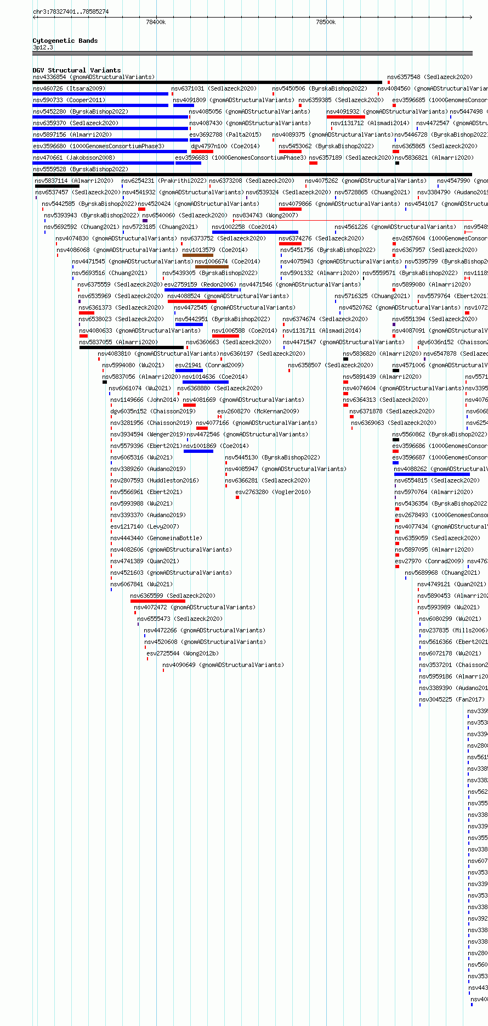Open esv1217140 (Levy2007) variant
The width and height of the screenshot is (488, 1026).
click(x=145, y=526)
